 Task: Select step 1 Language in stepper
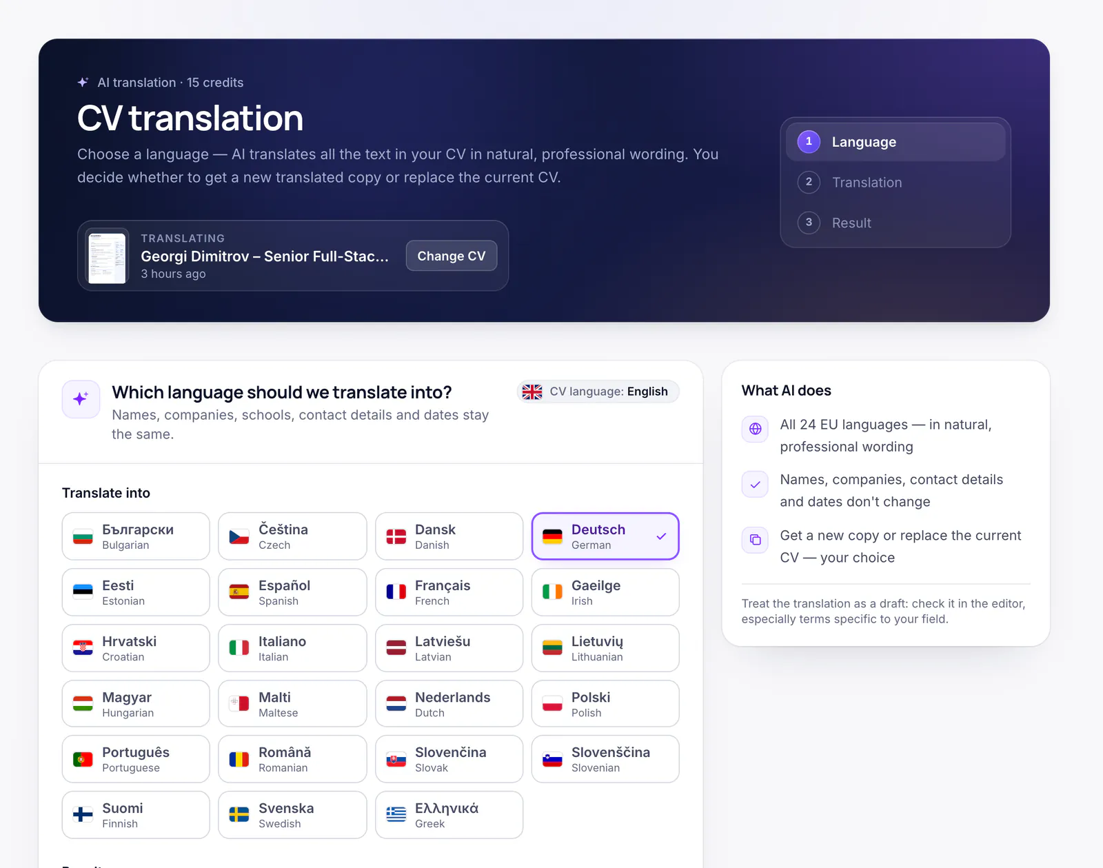coord(895,142)
